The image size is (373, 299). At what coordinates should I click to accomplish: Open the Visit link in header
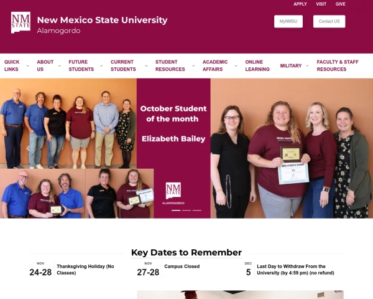tap(321, 4)
